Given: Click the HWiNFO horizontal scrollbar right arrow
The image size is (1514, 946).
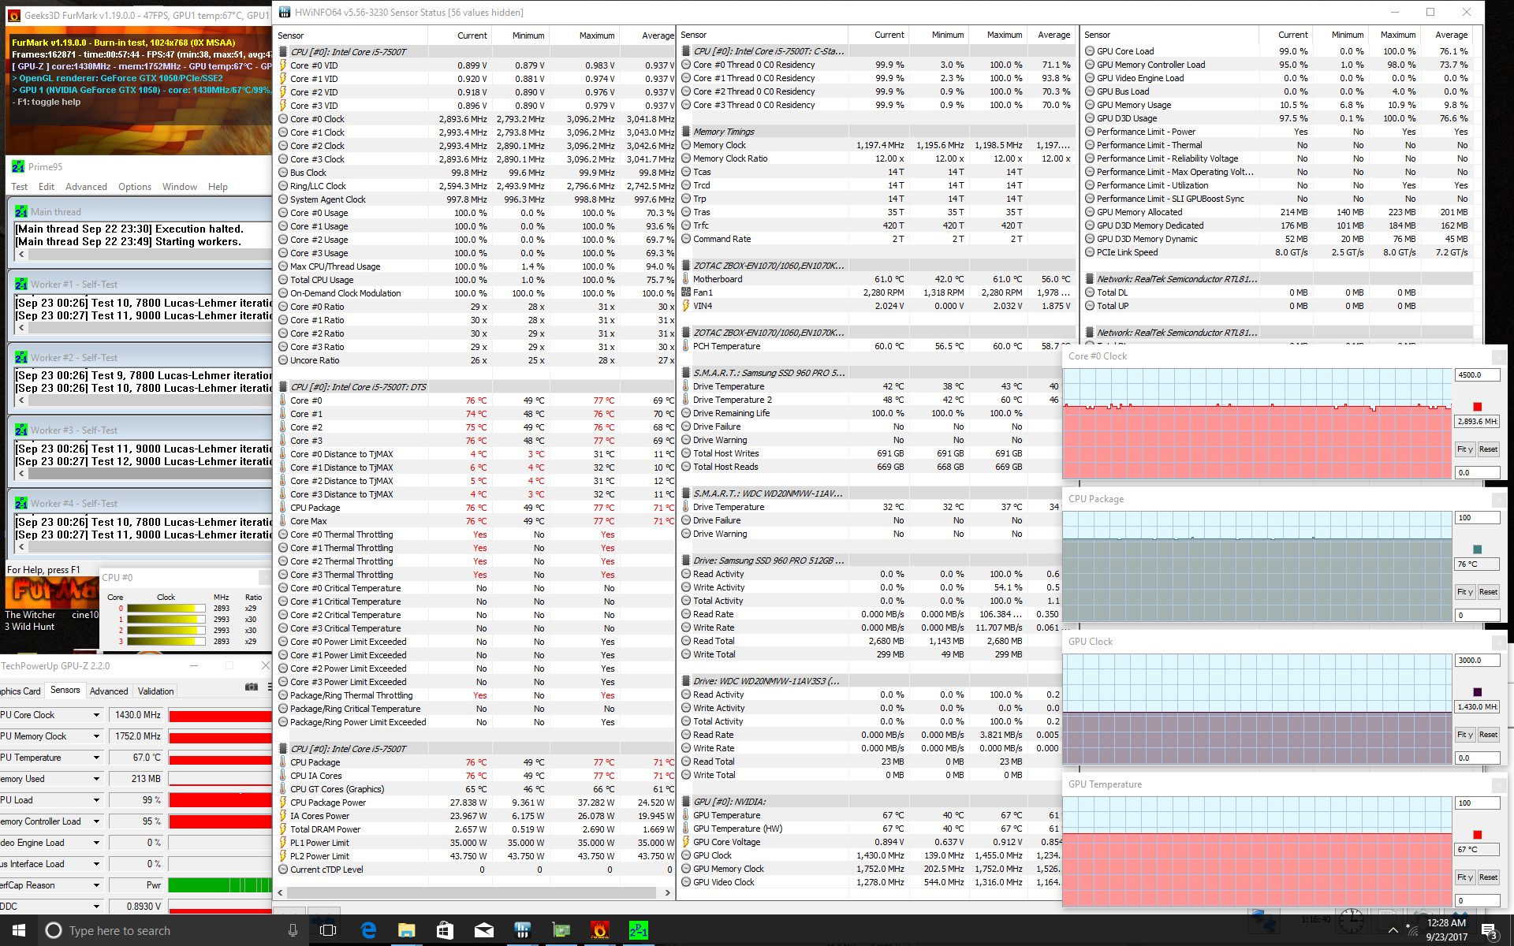Looking at the screenshot, I should (x=667, y=893).
